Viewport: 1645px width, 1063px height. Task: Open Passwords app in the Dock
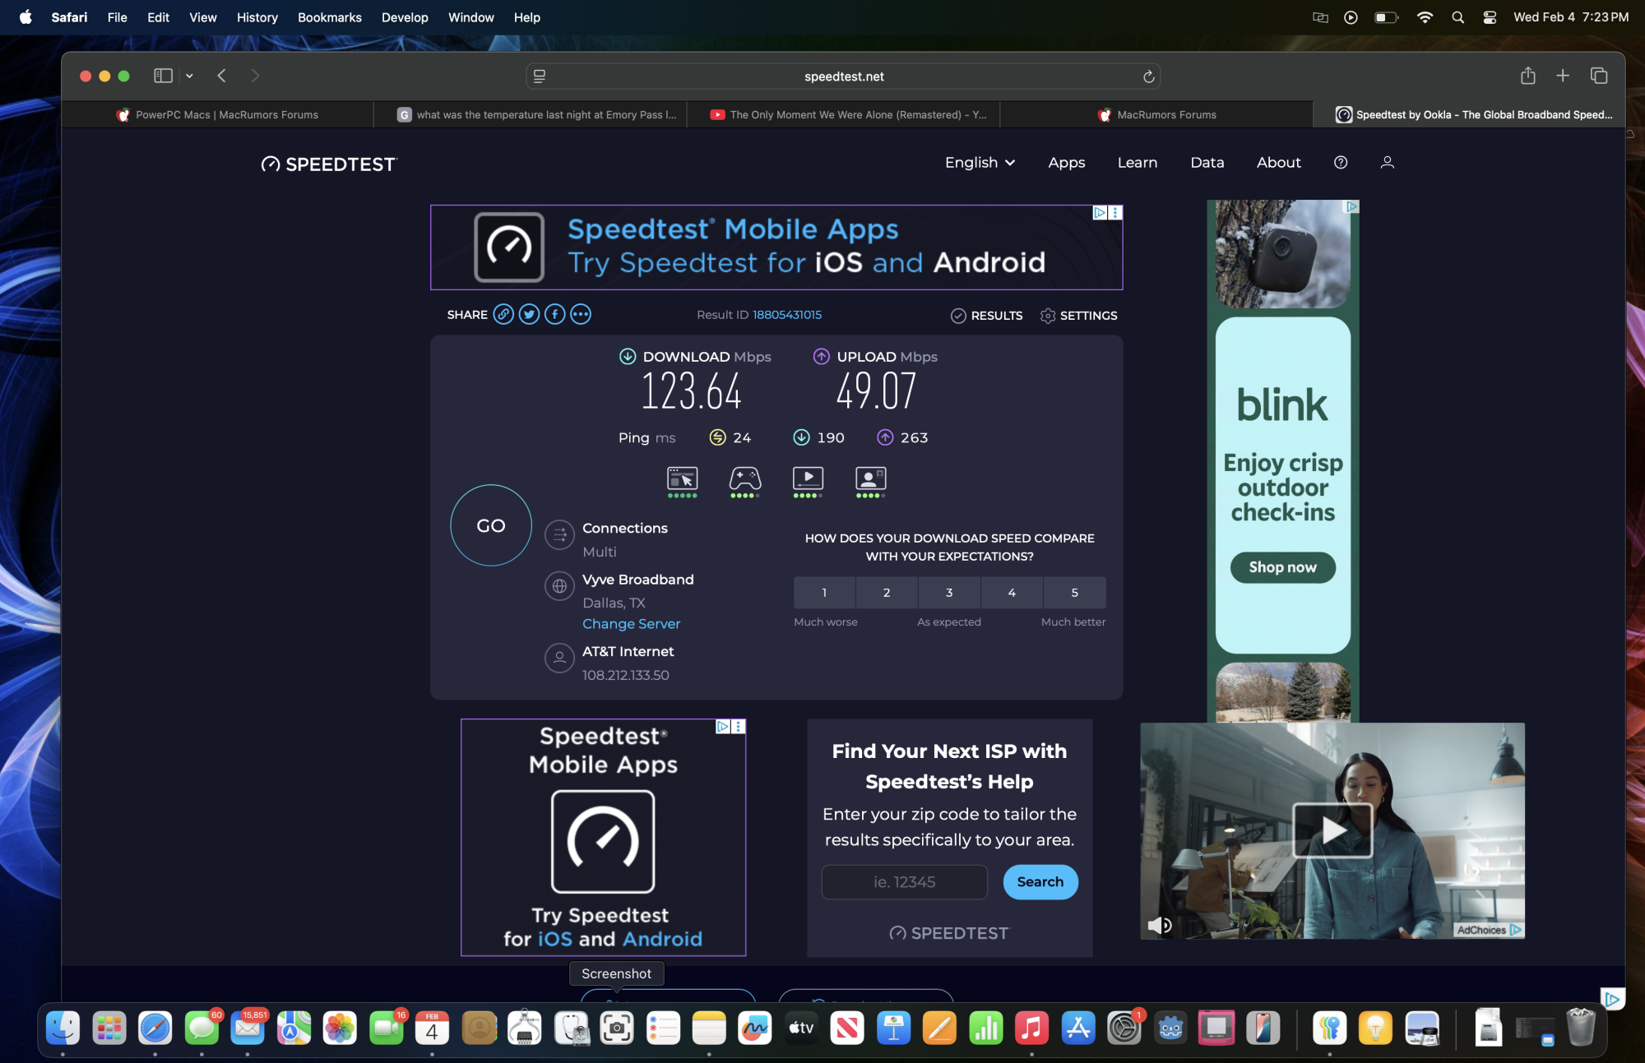pos(1329,1028)
